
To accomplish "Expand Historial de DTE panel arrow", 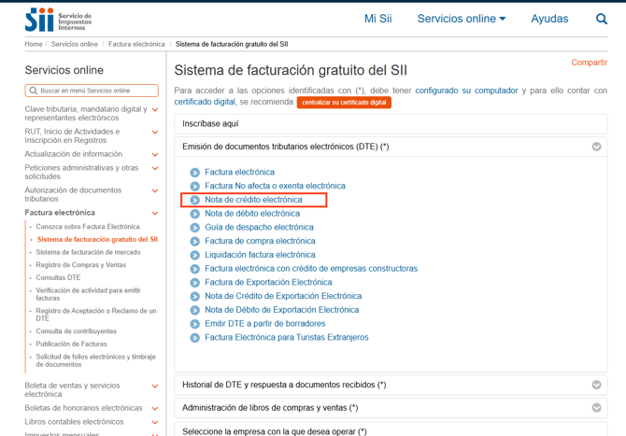I will pyautogui.click(x=596, y=385).
